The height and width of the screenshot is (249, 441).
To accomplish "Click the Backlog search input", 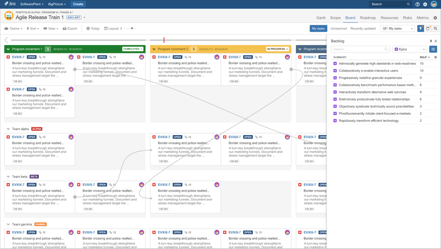I will pyautogui.click(x=360, y=49).
